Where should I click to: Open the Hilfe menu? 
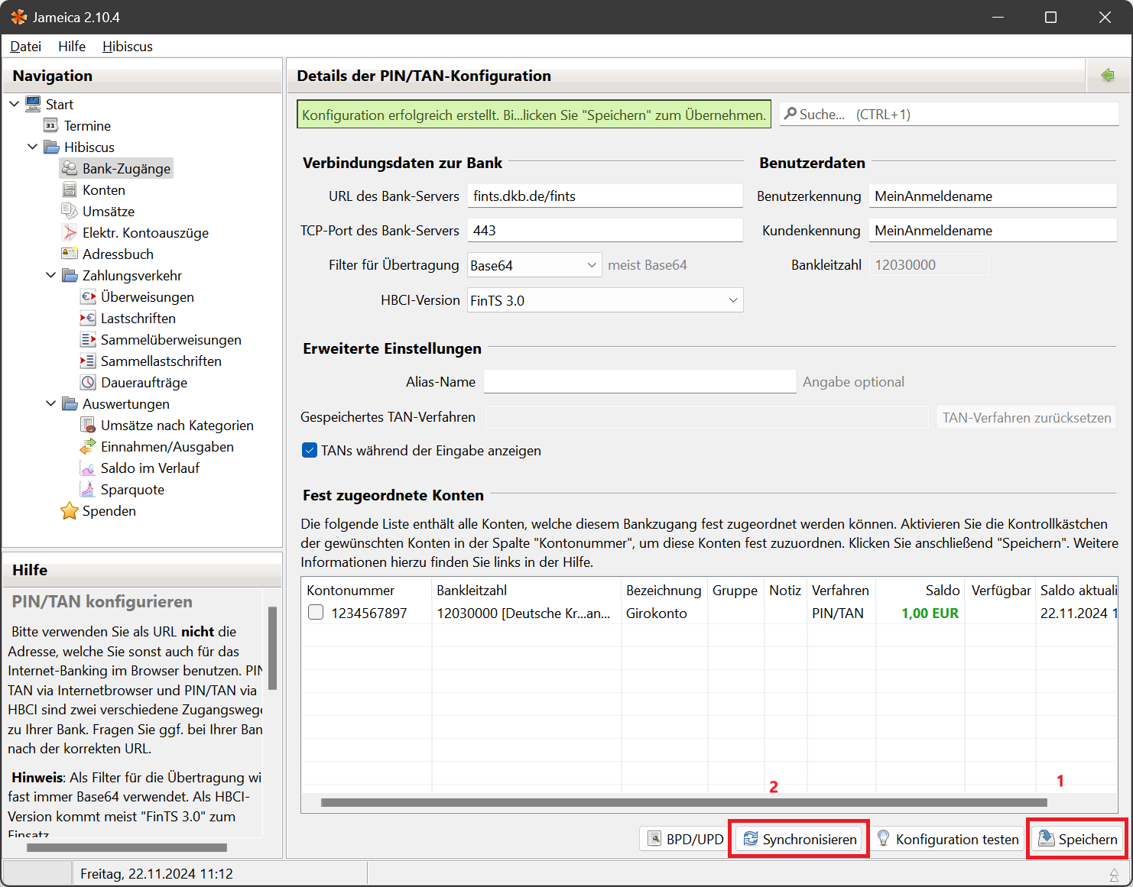[72, 46]
